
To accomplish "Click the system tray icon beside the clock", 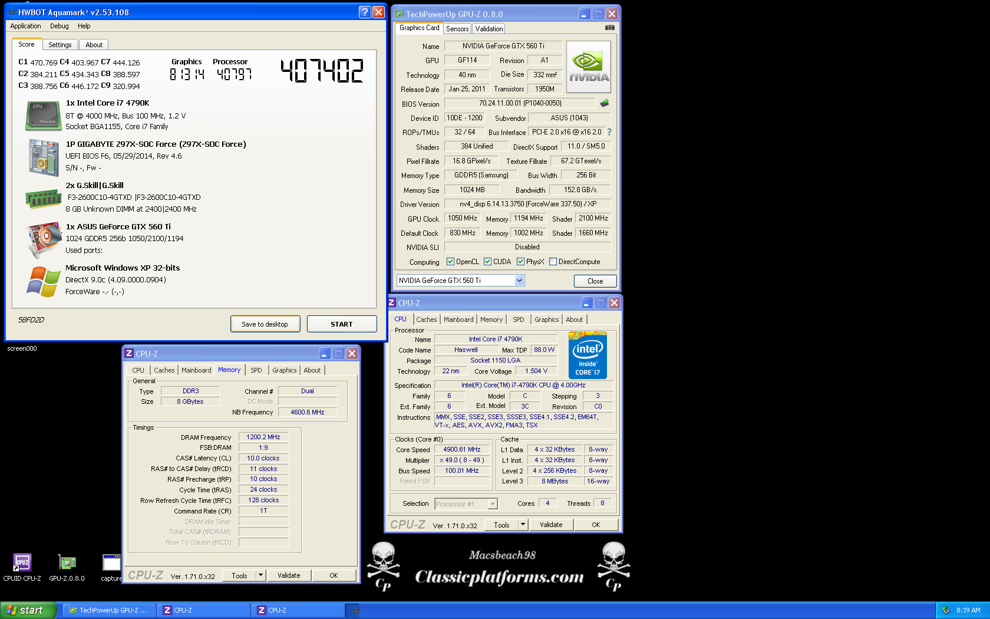I will (x=946, y=610).
